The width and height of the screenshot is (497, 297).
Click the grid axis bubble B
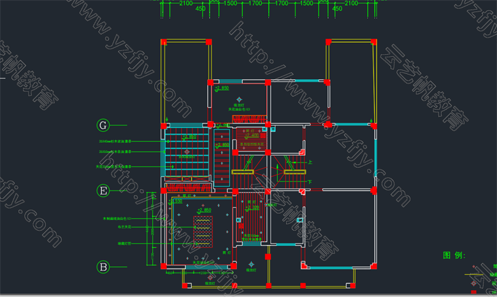click(103, 267)
